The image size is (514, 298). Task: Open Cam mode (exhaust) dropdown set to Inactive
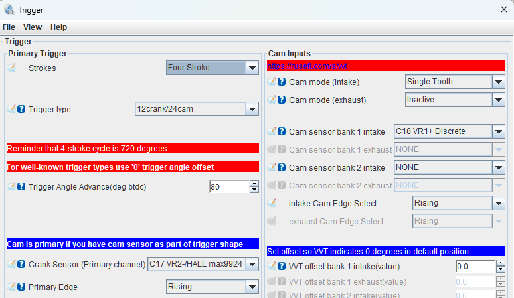pyautogui.click(x=498, y=100)
